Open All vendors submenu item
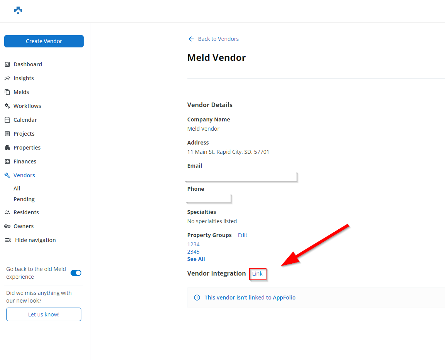445x360 pixels. (x=17, y=188)
